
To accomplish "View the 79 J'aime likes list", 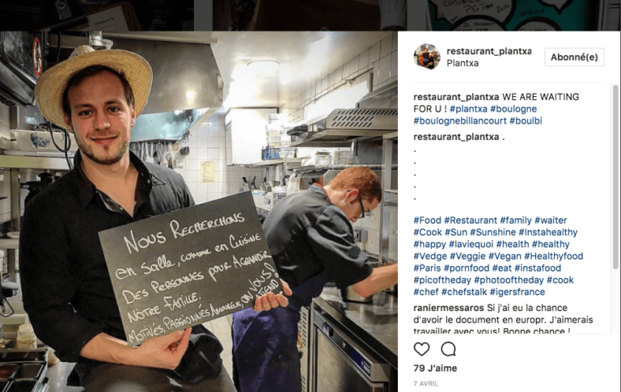I will coord(435,369).
